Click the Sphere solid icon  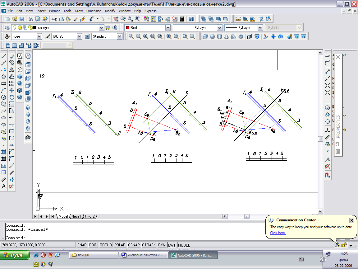click(x=212, y=36)
